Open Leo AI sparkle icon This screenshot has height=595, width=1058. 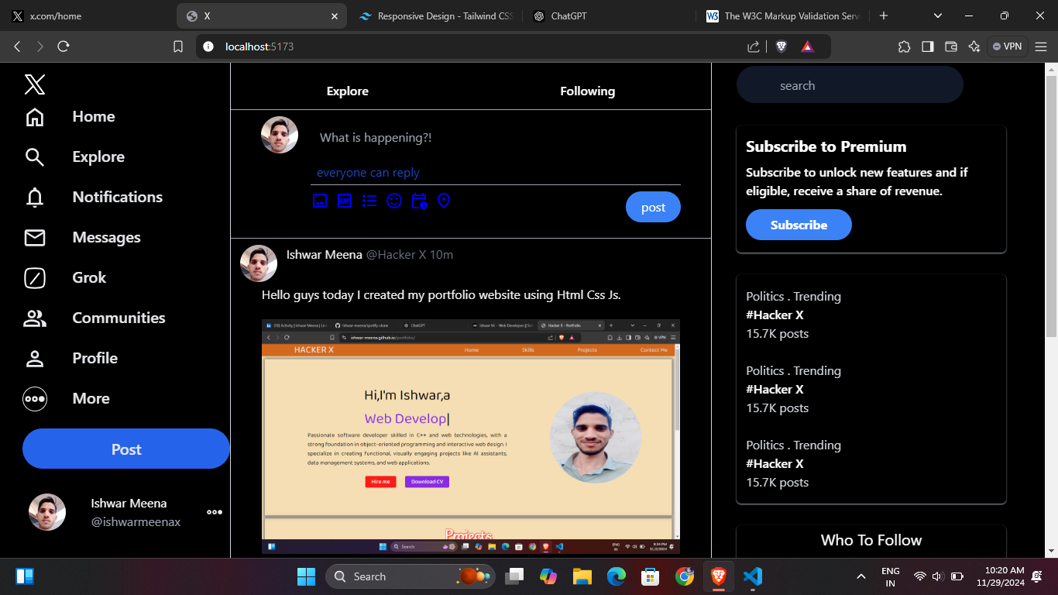click(x=974, y=46)
